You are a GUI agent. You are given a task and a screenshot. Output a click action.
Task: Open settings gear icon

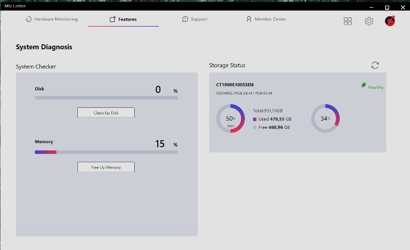(x=369, y=21)
